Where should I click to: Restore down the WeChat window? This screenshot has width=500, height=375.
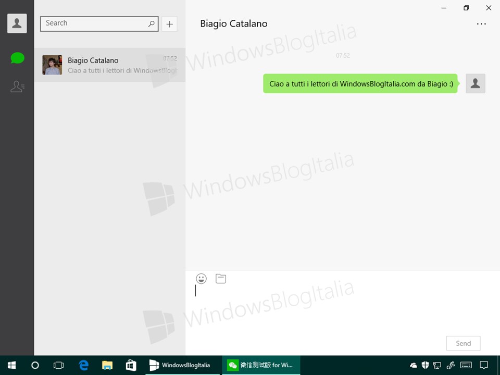click(x=466, y=8)
